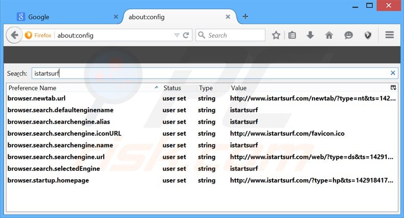Sort by the Status column header
The image size is (404, 218).
179,88
